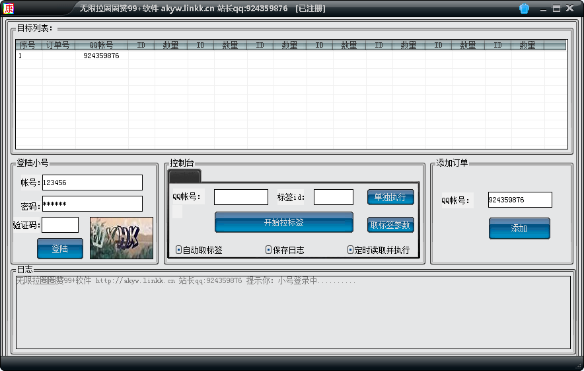This screenshot has height=371, width=584.
Task: Enable the 自动取标签 checkbox
Action: click(x=179, y=250)
